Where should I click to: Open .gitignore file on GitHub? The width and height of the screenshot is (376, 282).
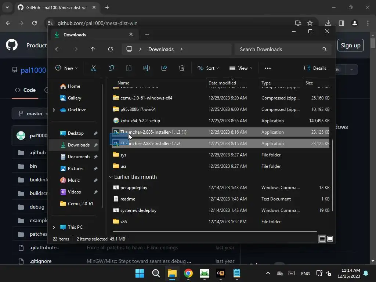coord(40,261)
